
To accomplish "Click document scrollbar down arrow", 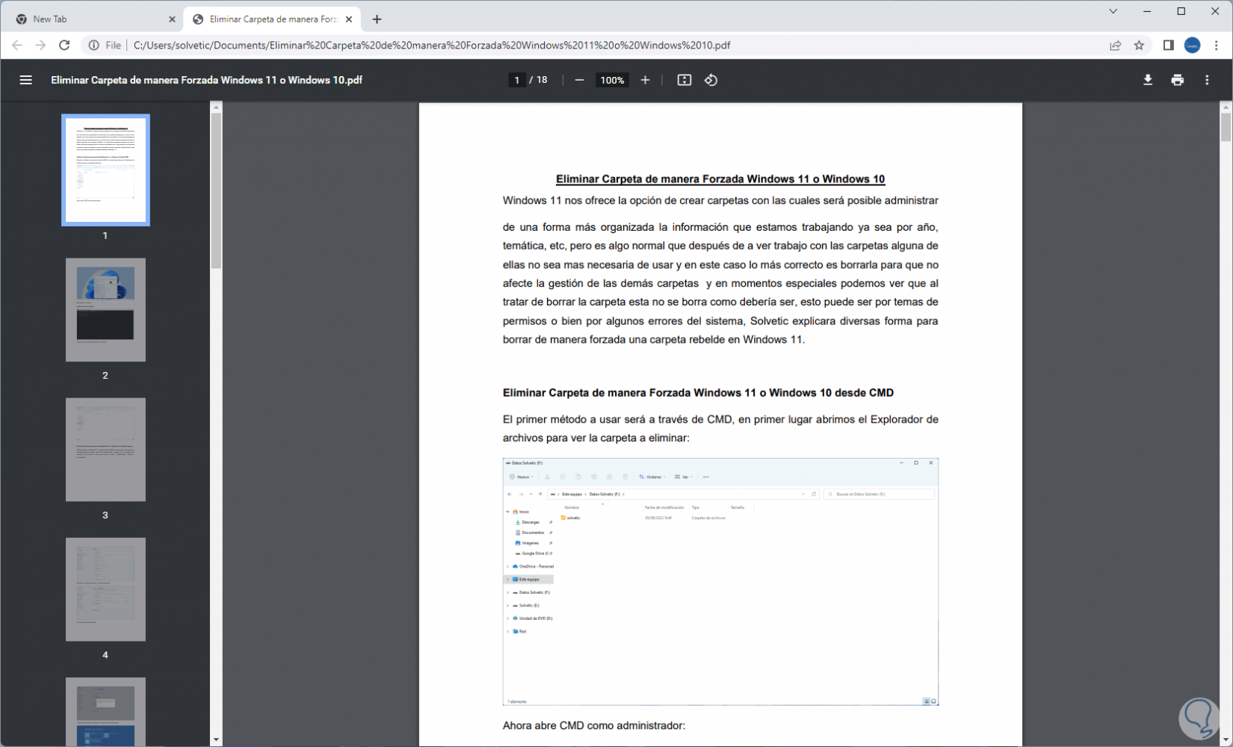I will tap(1226, 740).
